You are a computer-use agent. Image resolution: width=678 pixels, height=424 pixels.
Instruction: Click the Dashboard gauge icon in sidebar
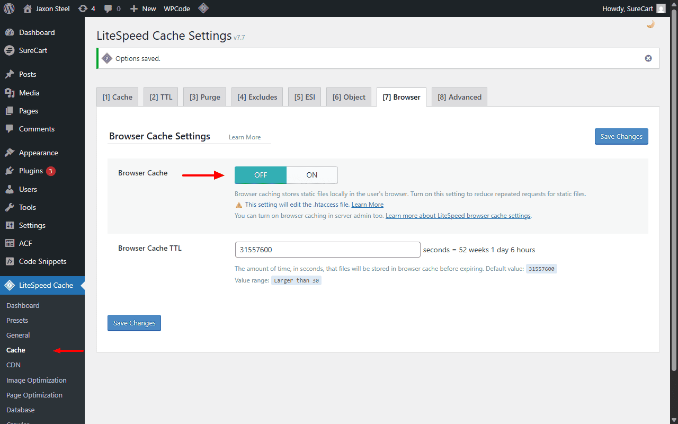click(10, 32)
